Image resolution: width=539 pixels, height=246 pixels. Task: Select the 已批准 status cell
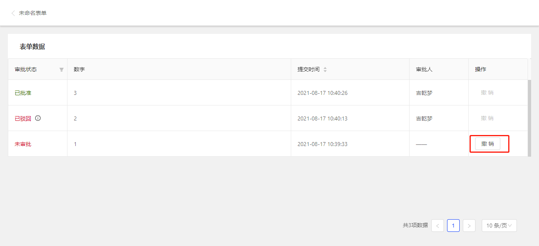[23, 93]
